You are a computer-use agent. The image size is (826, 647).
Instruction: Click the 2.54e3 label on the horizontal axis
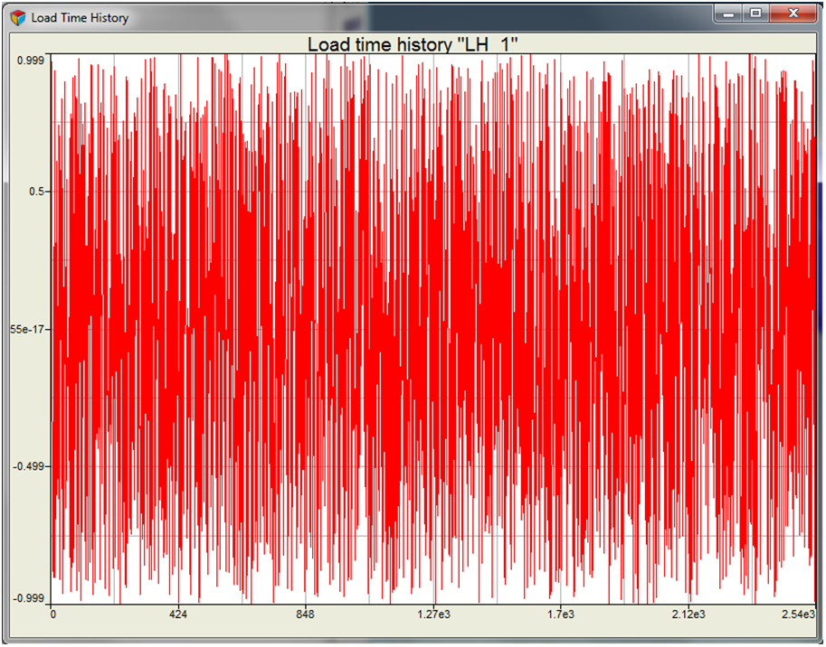coord(796,615)
